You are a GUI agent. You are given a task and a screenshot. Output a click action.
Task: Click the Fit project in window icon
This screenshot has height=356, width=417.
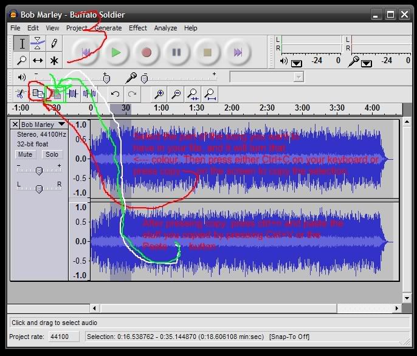pos(210,94)
